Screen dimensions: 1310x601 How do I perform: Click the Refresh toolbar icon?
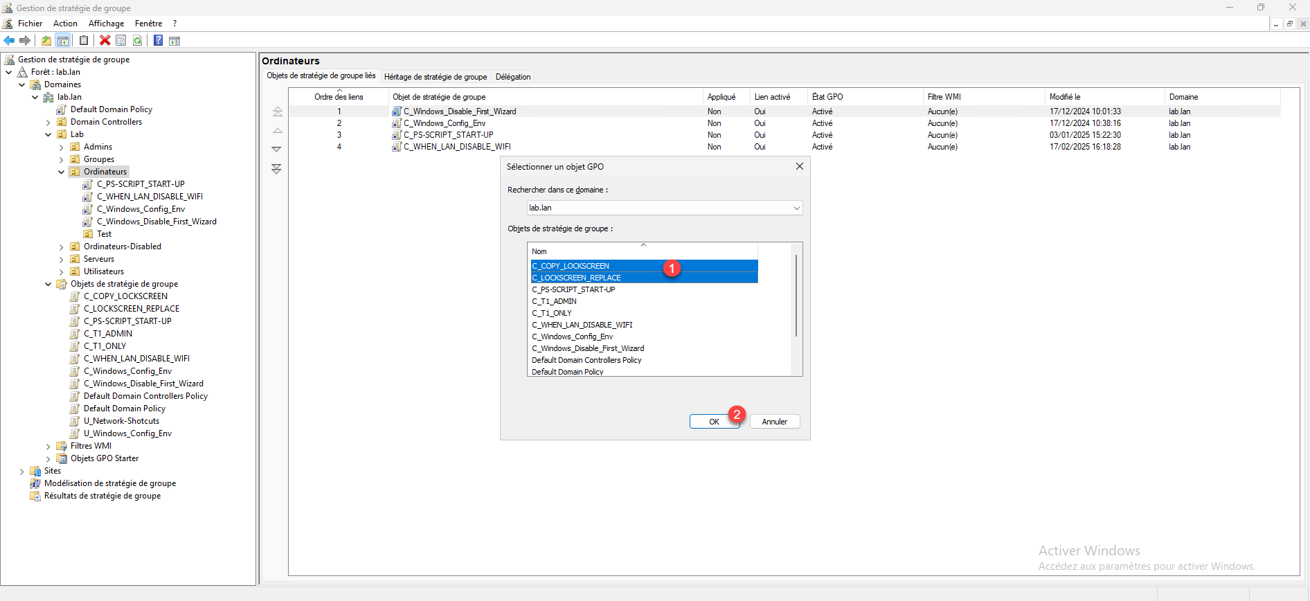(138, 41)
